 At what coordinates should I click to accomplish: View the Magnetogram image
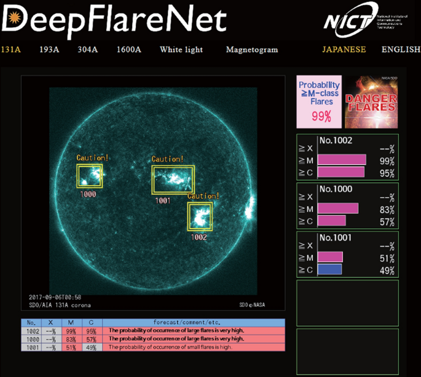tap(251, 50)
